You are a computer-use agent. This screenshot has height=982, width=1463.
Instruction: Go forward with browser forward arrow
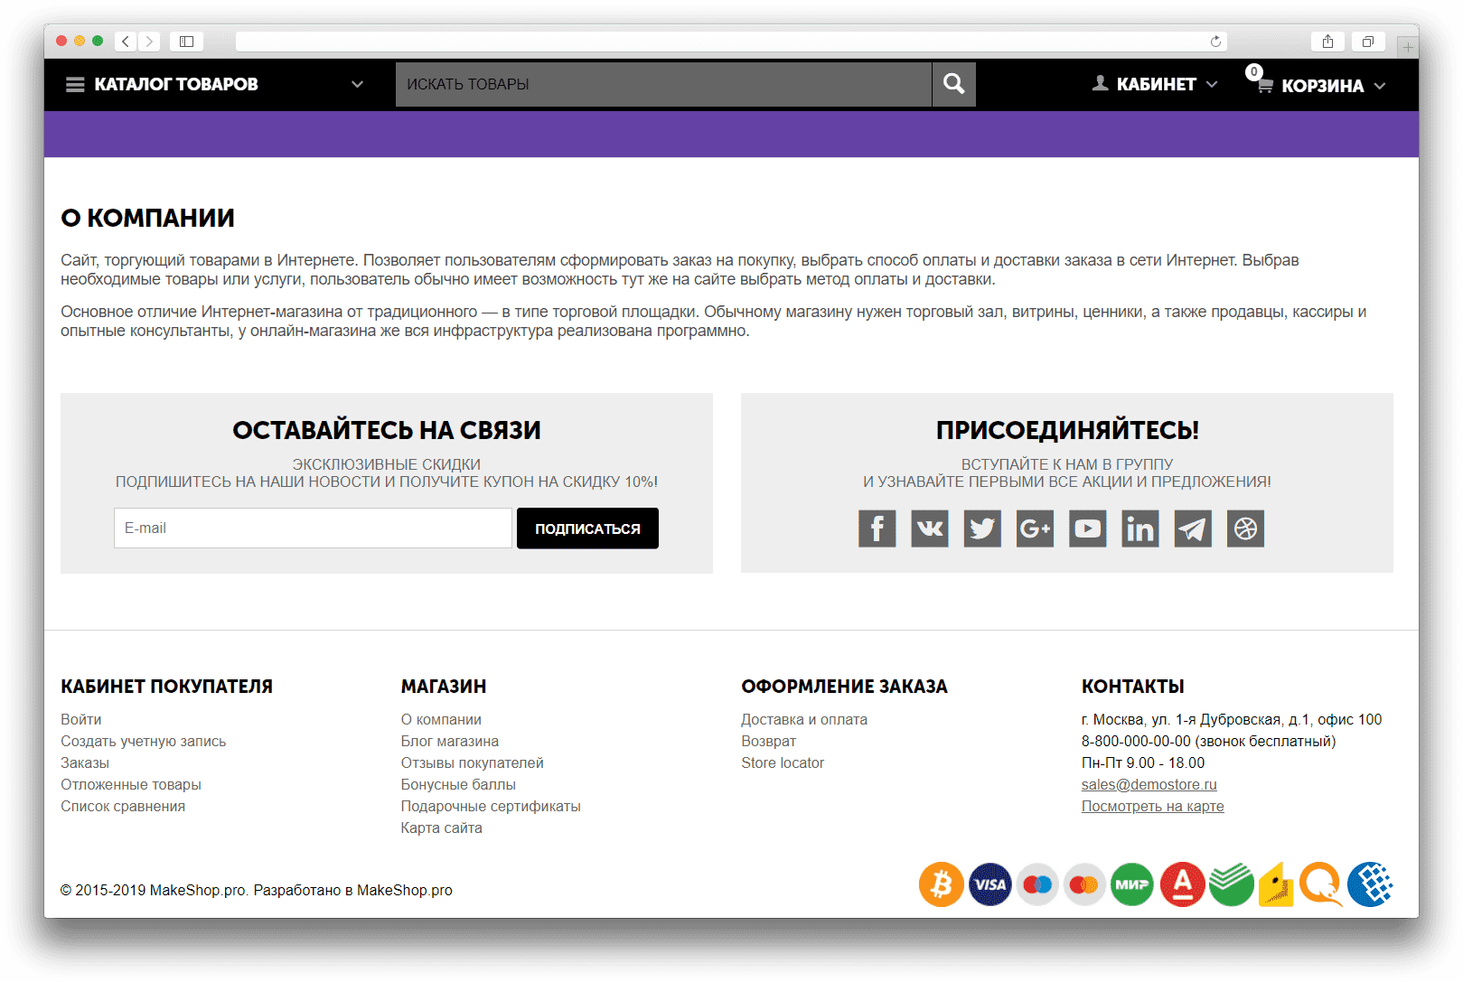(150, 42)
